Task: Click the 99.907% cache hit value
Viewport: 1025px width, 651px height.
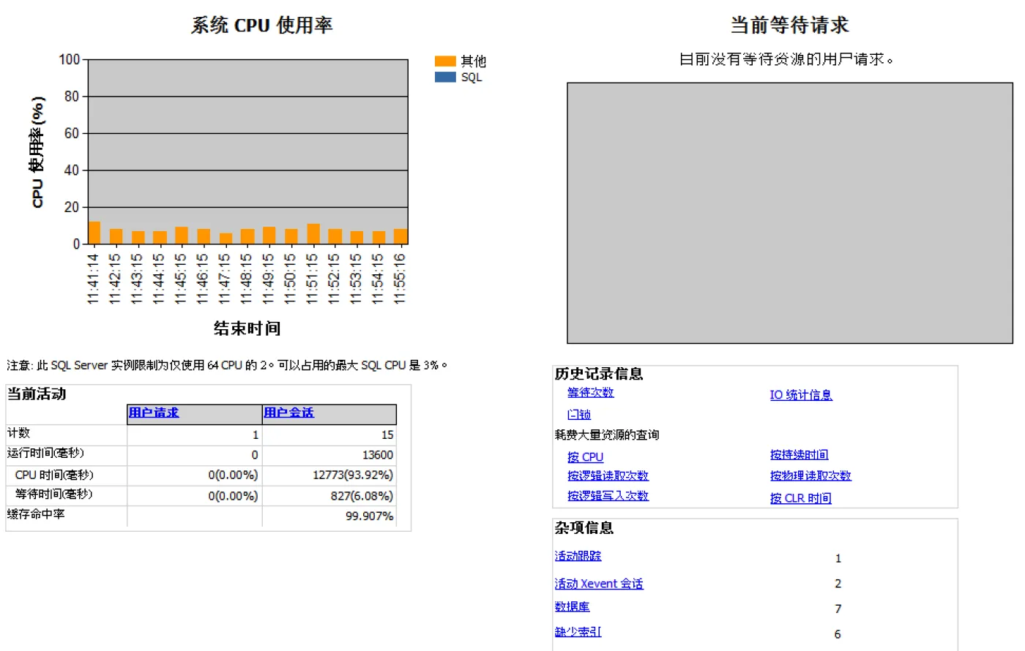Action: (x=370, y=516)
